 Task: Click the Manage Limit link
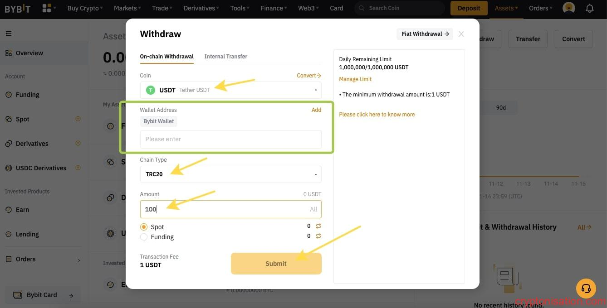pos(355,79)
